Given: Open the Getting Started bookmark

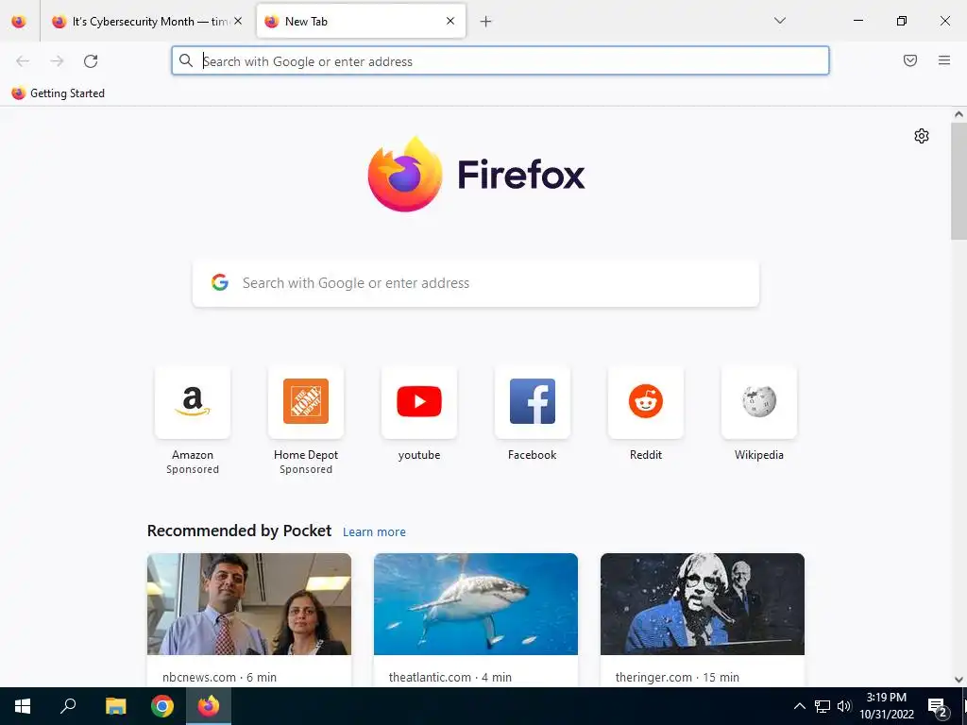Looking at the screenshot, I should click(58, 93).
